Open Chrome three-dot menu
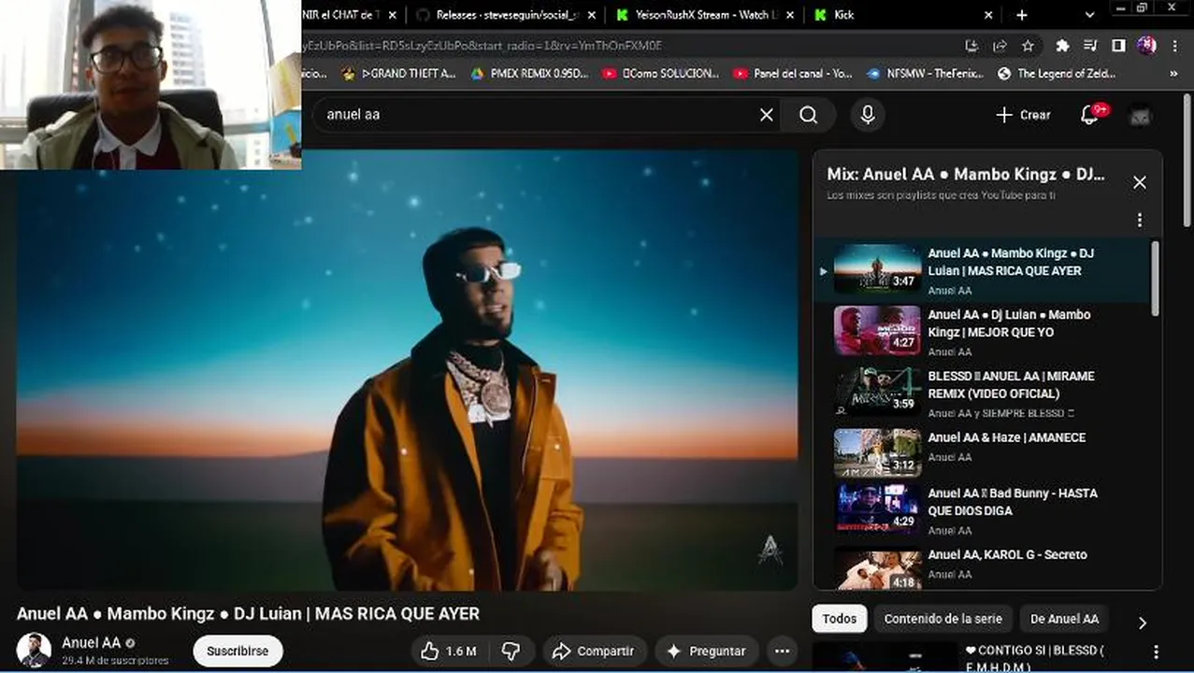1194x673 pixels. [x=1174, y=46]
